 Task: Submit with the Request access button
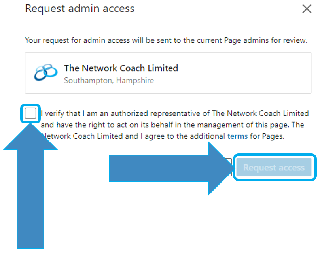pyautogui.click(x=274, y=167)
